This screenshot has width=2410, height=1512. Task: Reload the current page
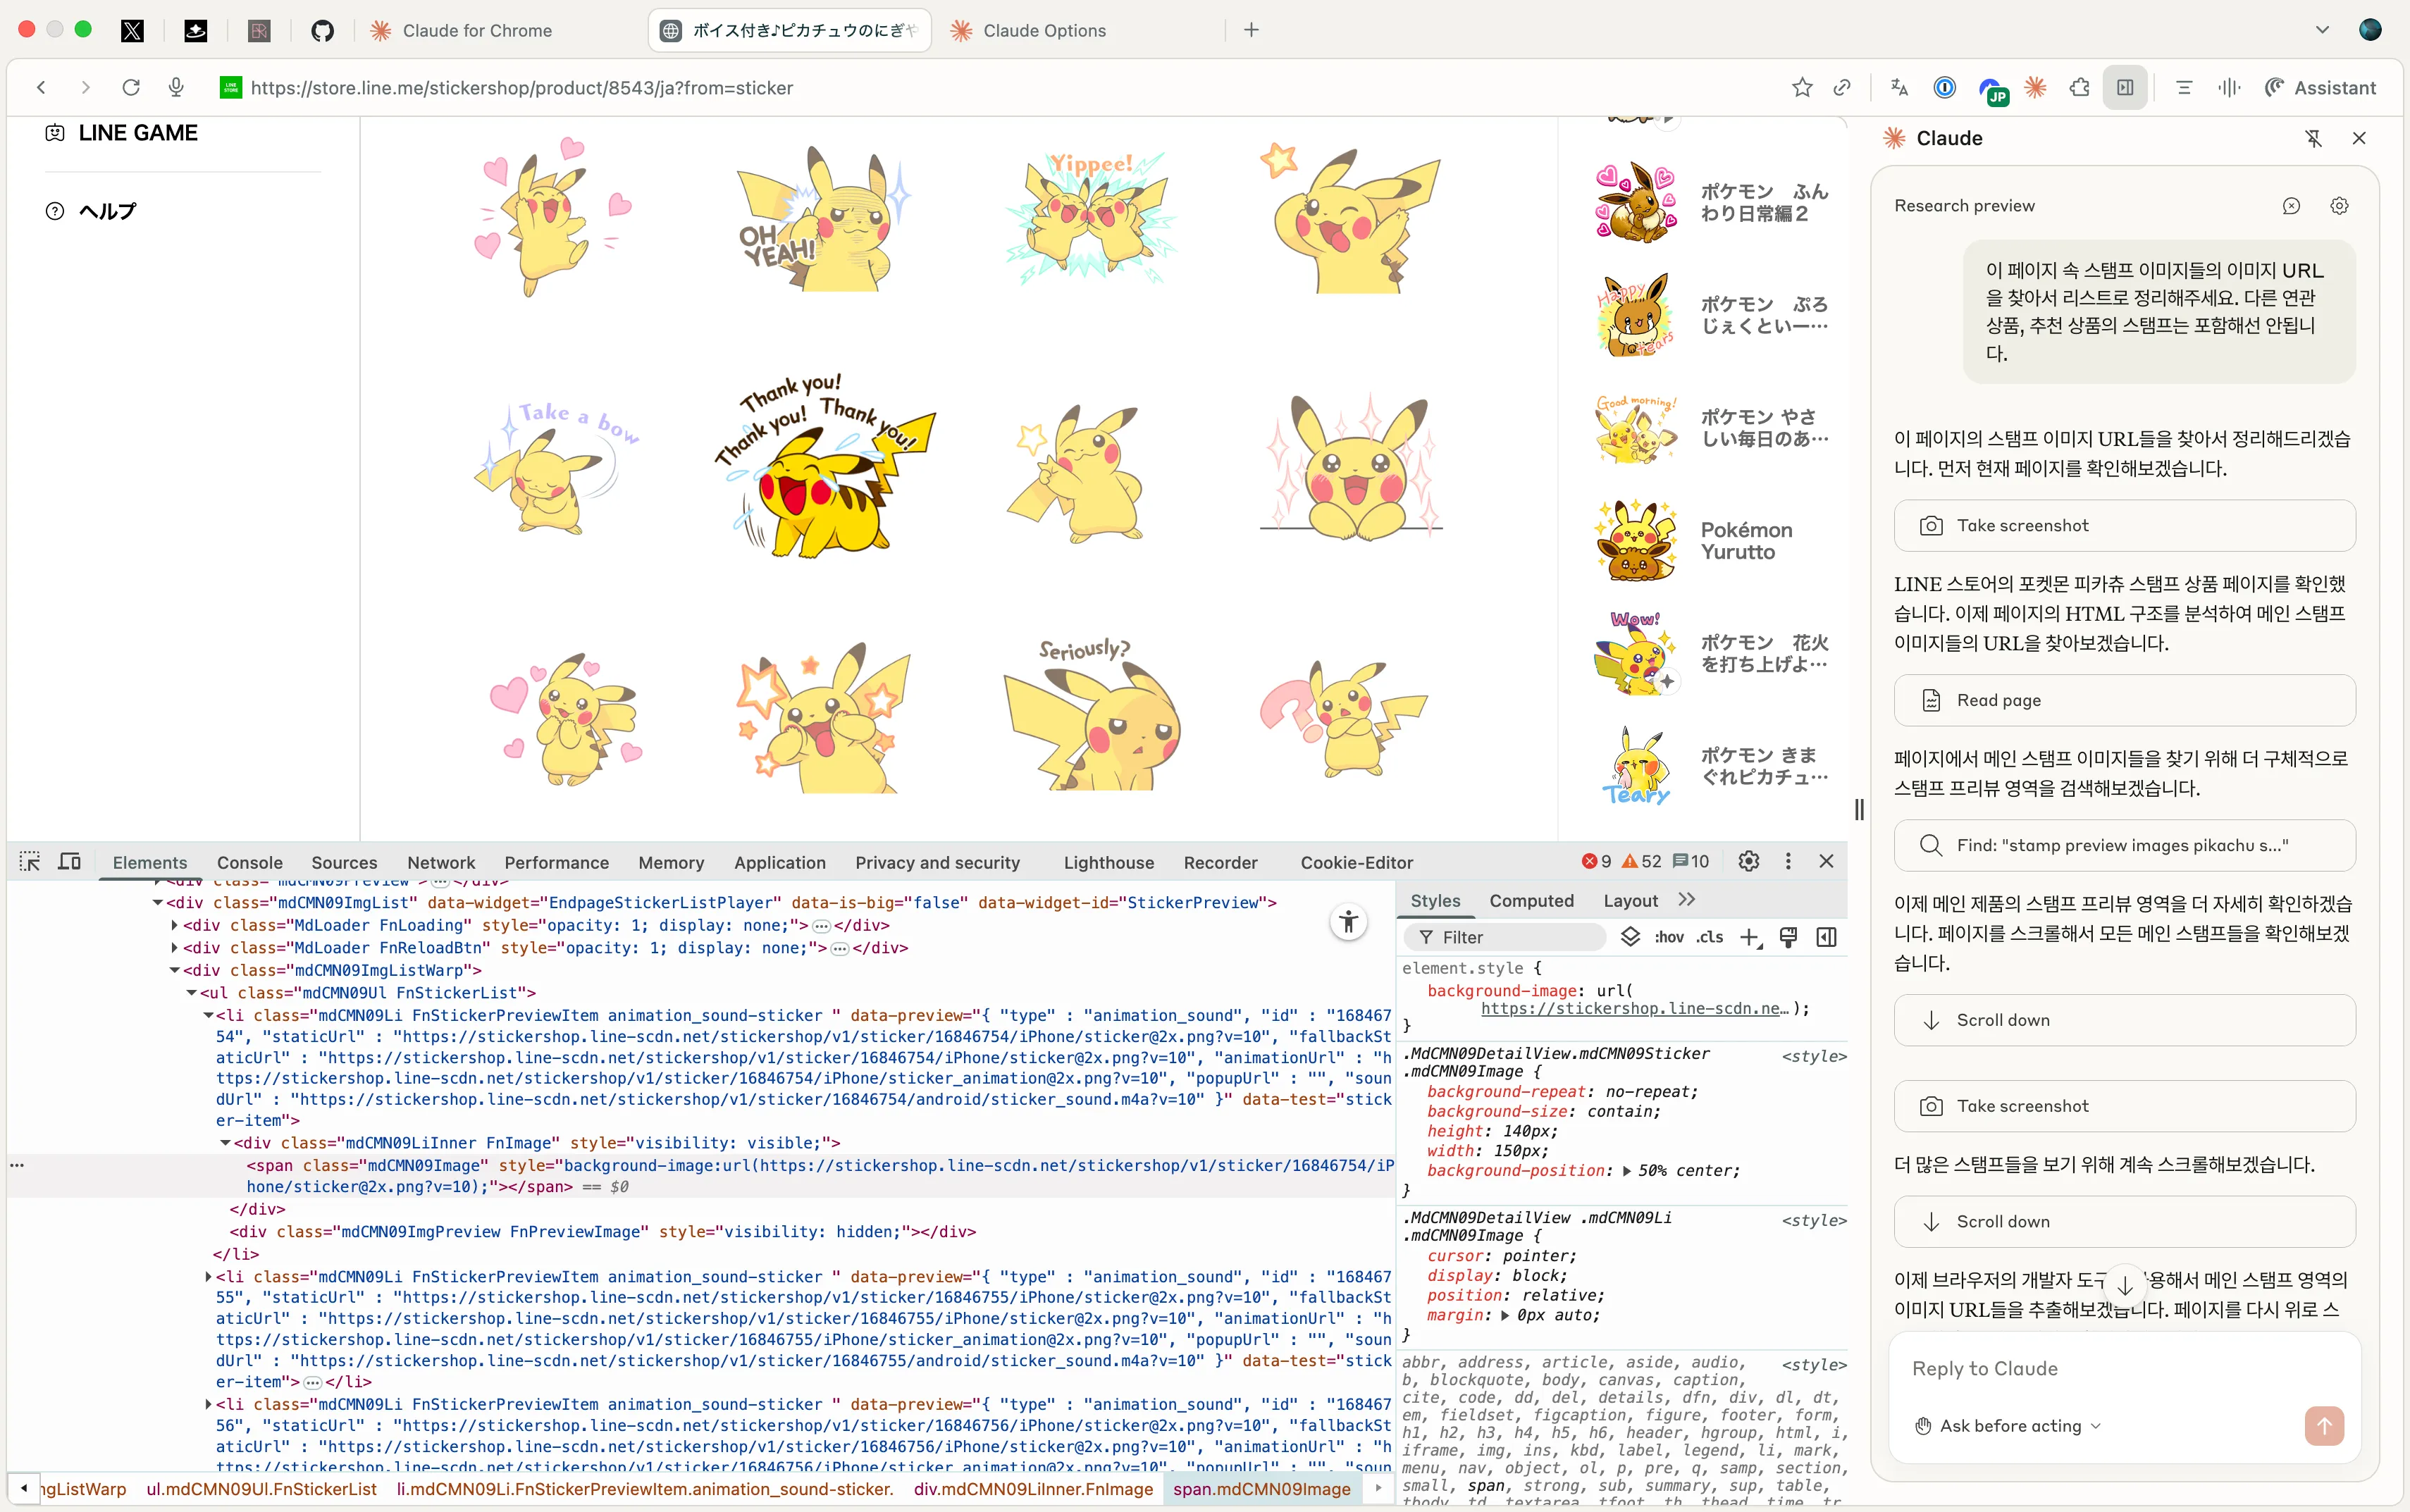[131, 88]
